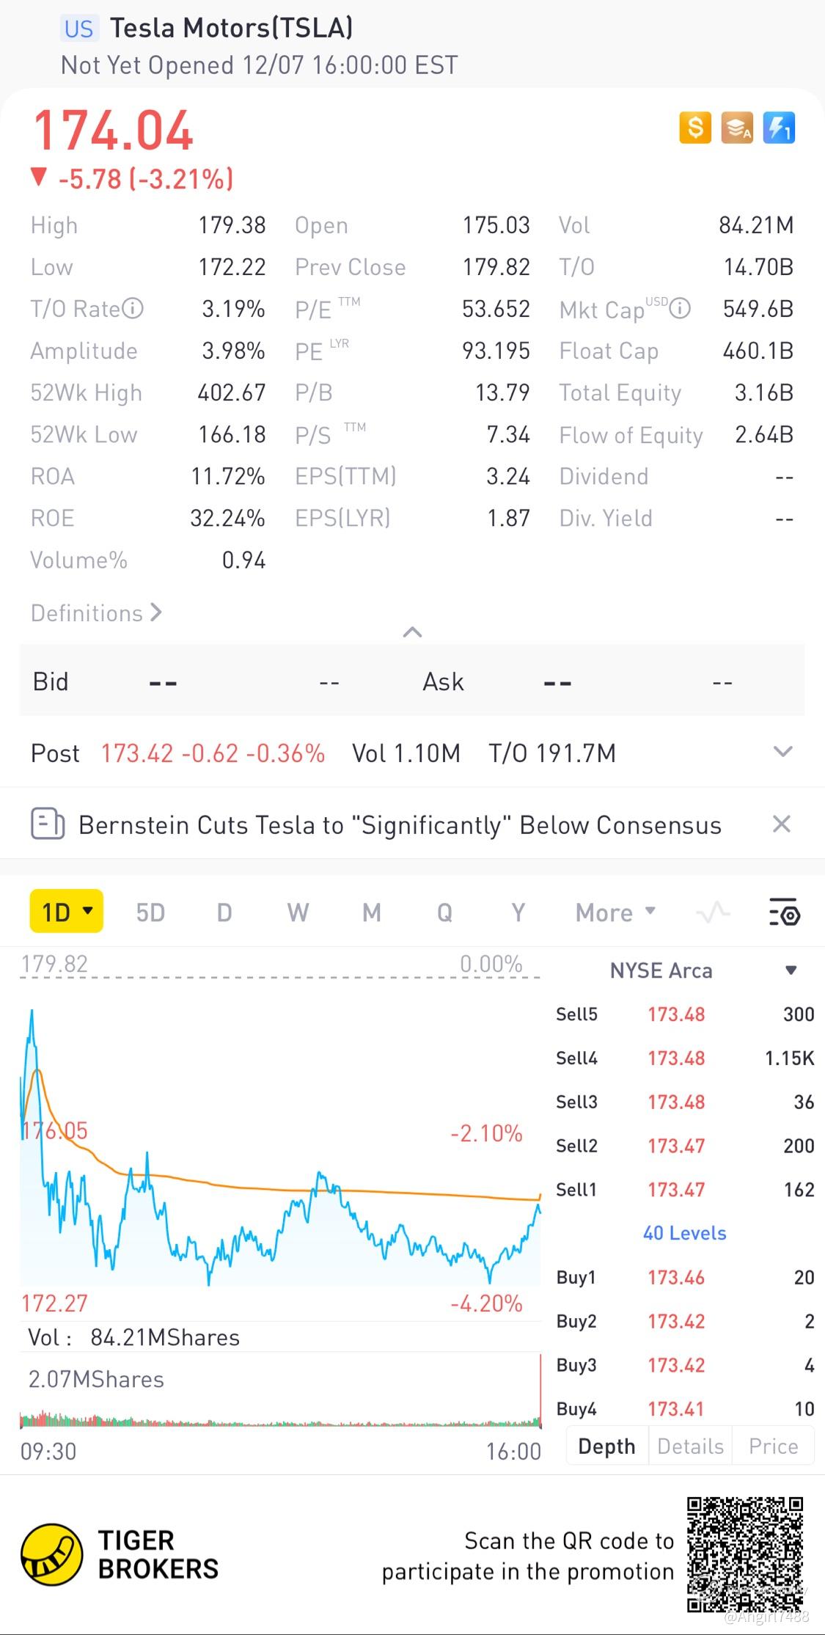The width and height of the screenshot is (825, 1635).
Task: Click the promotion QR code
Action: 744,1555
